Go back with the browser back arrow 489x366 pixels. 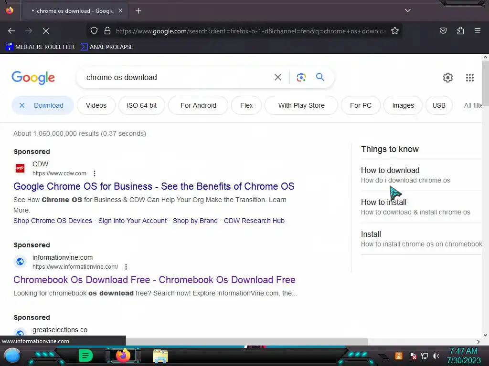[11, 31]
